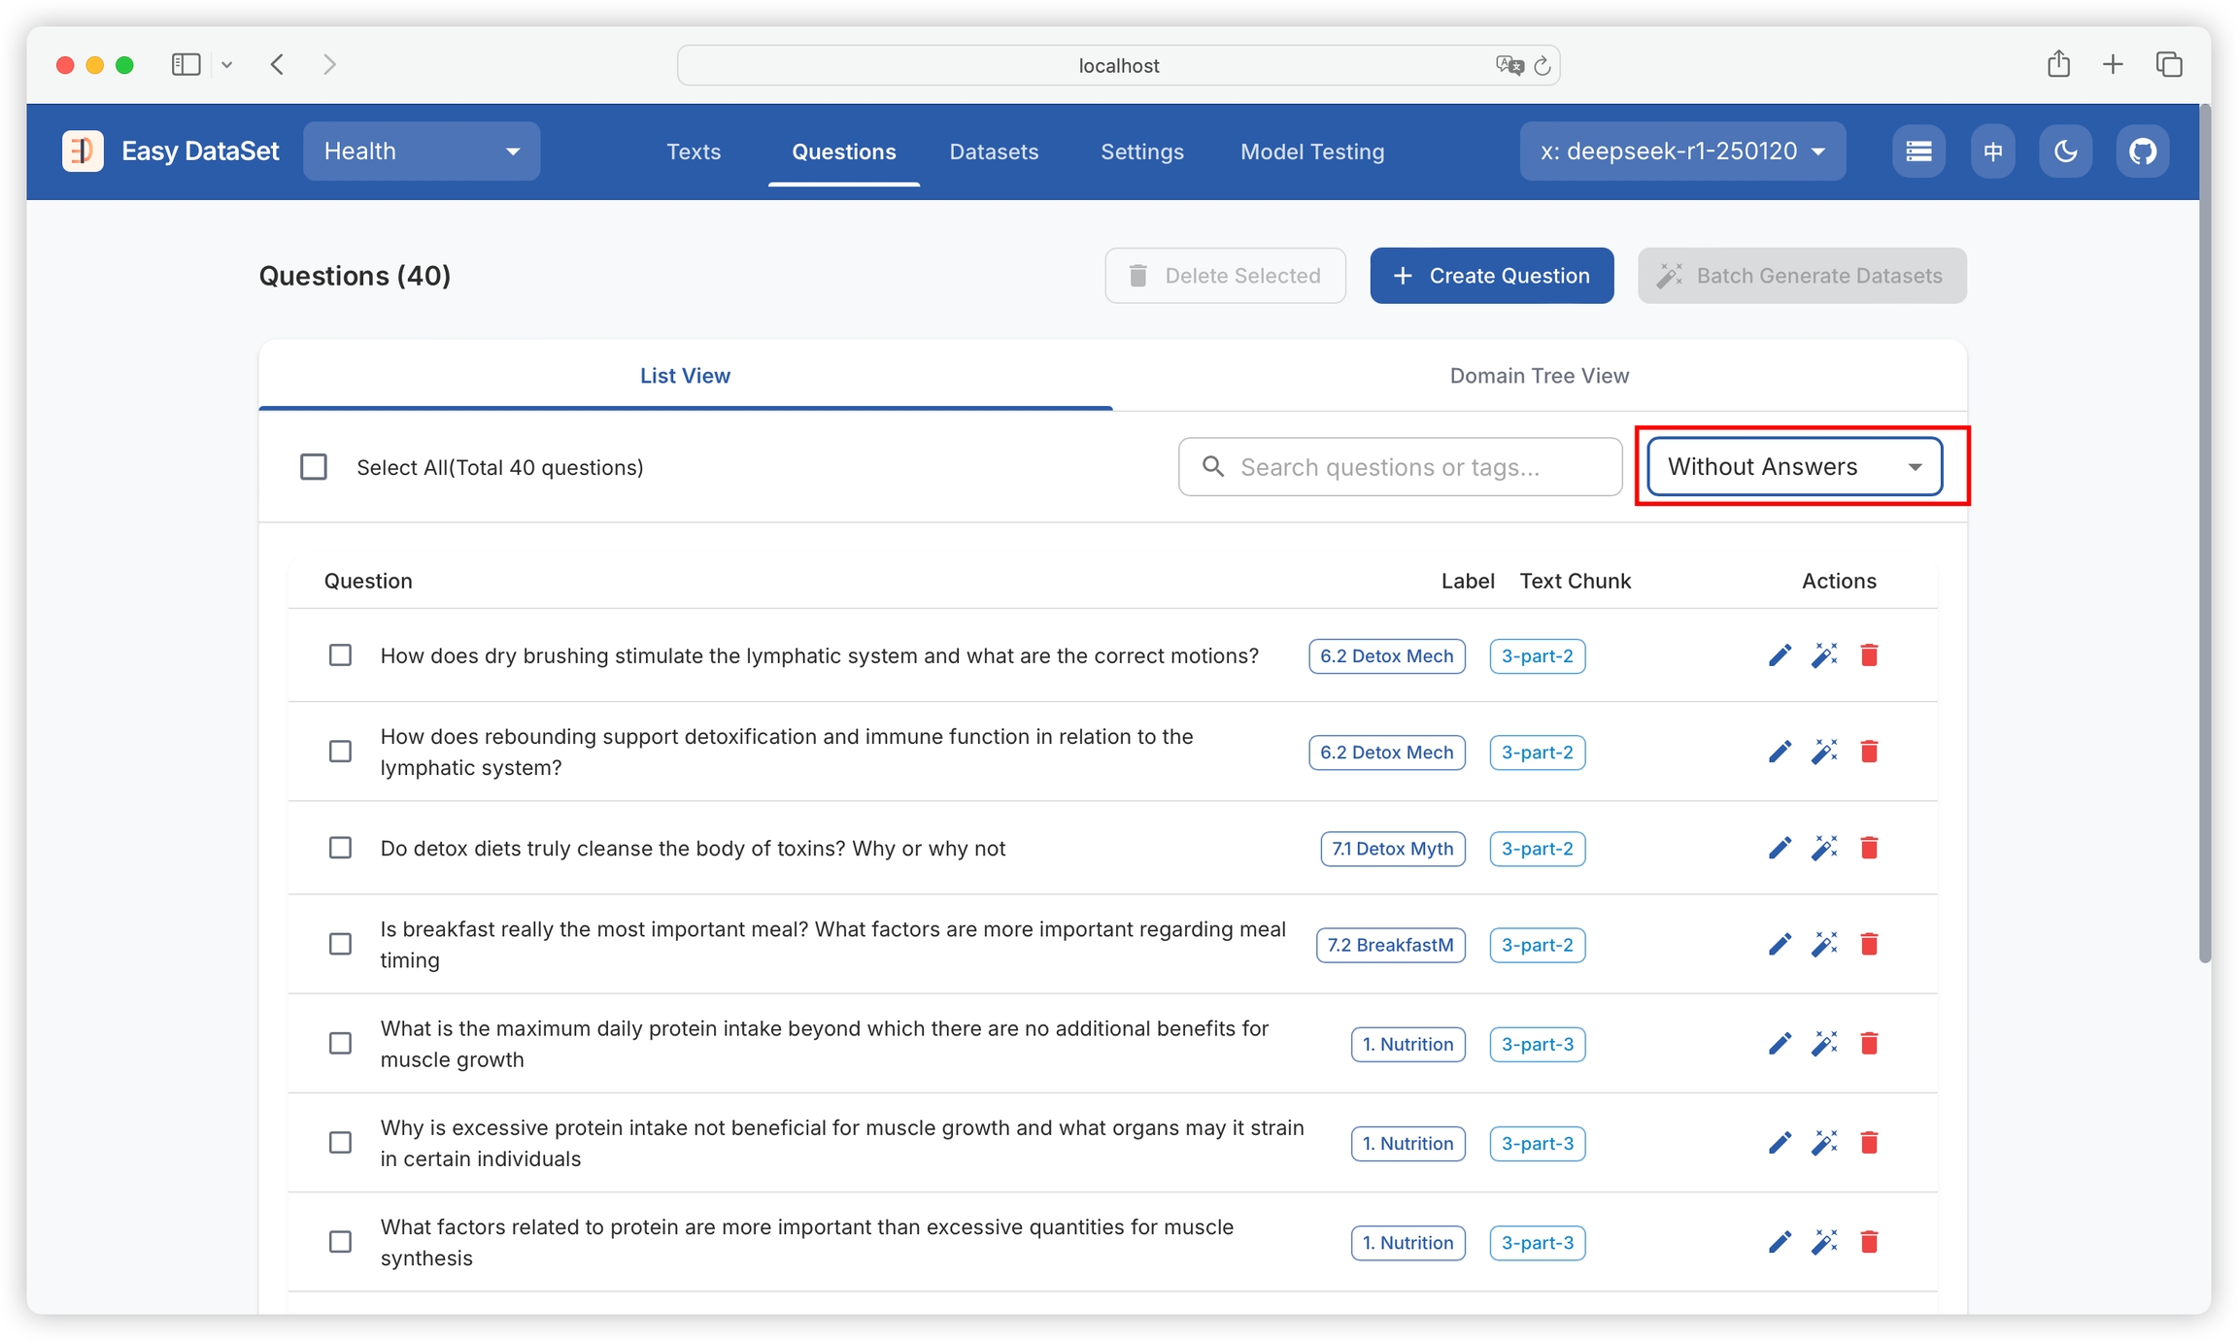Generate dataset for detox diets question via wand icon
Viewport: 2238px width, 1341px height.
click(1824, 848)
